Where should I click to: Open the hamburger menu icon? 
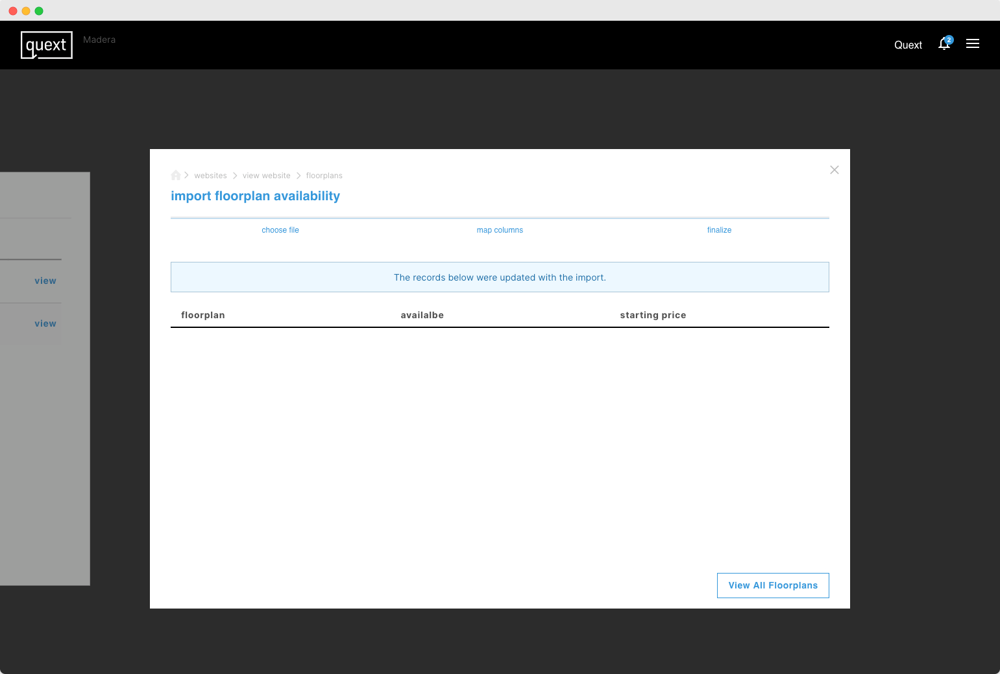973,43
